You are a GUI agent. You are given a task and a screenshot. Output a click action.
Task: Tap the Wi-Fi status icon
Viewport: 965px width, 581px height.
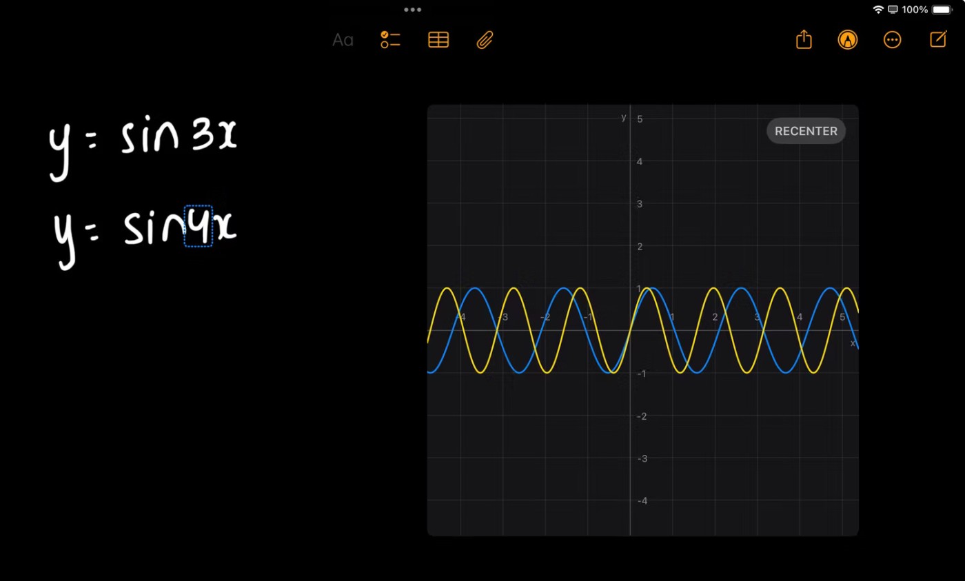pos(878,10)
